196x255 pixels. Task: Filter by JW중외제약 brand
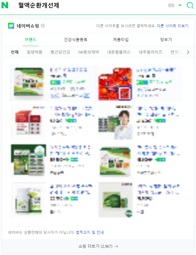88,52
